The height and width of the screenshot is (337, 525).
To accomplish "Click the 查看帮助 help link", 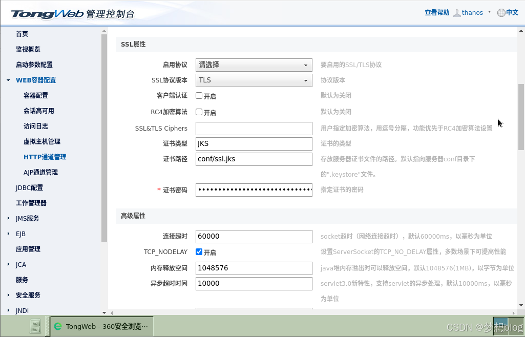I will [436, 12].
